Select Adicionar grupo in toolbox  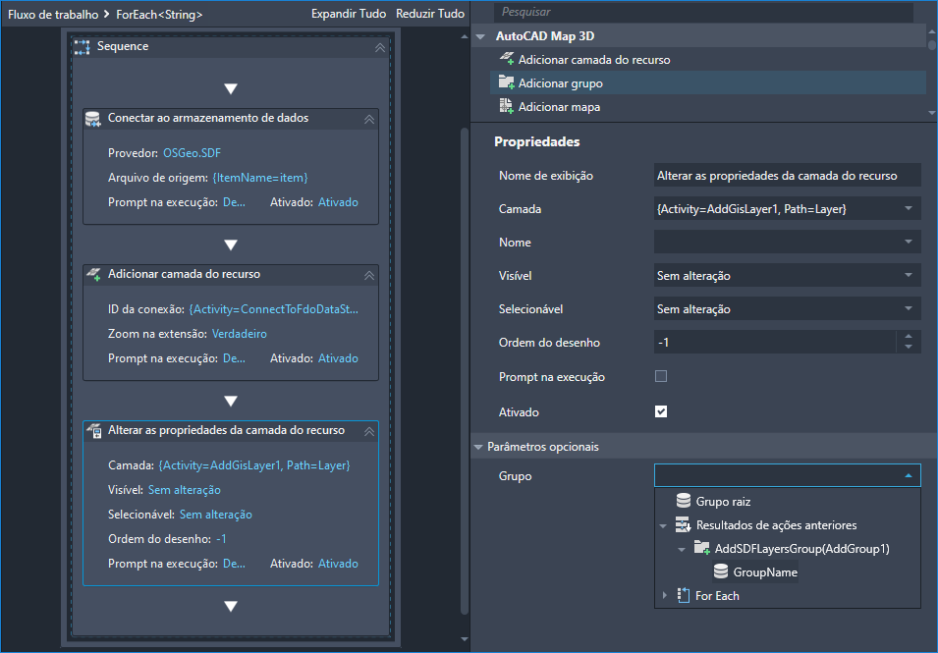(x=708, y=82)
